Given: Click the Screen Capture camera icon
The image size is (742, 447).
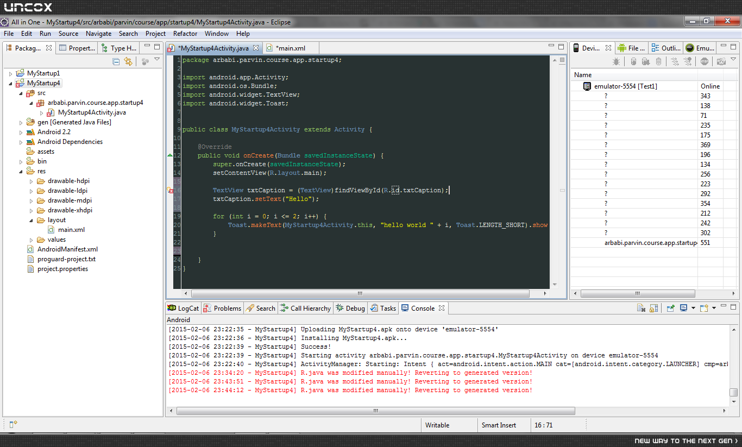Looking at the screenshot, I should coord(721,61).
